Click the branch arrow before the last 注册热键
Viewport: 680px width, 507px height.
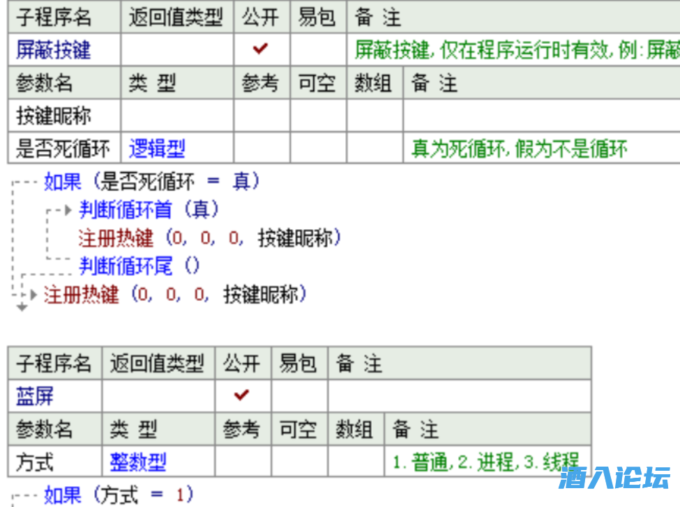coord(33,295)
